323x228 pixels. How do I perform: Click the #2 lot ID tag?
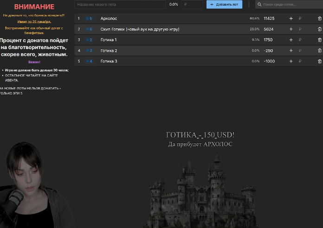[89, 40]
